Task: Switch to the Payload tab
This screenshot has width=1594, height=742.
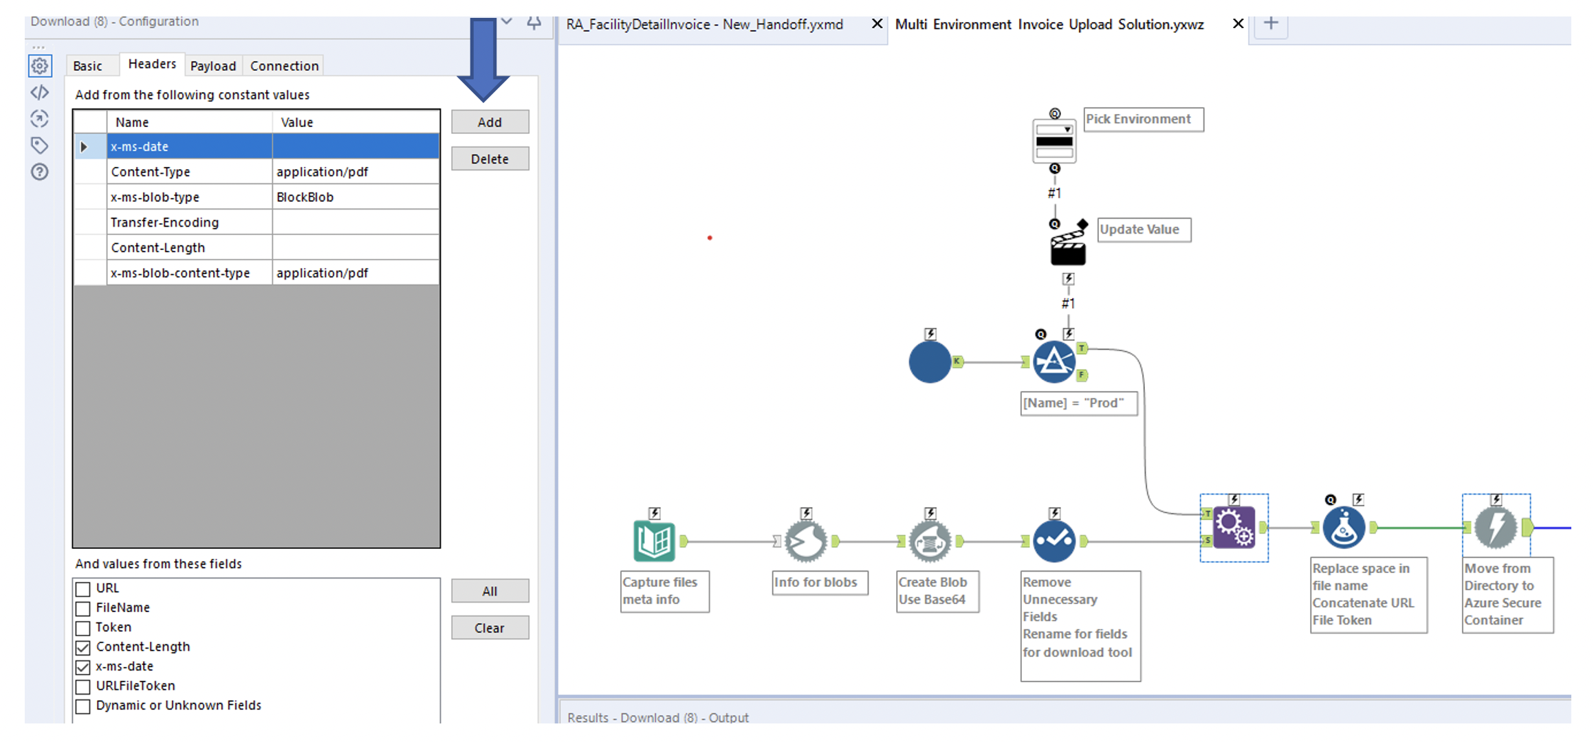Action: tap(212, 66)
